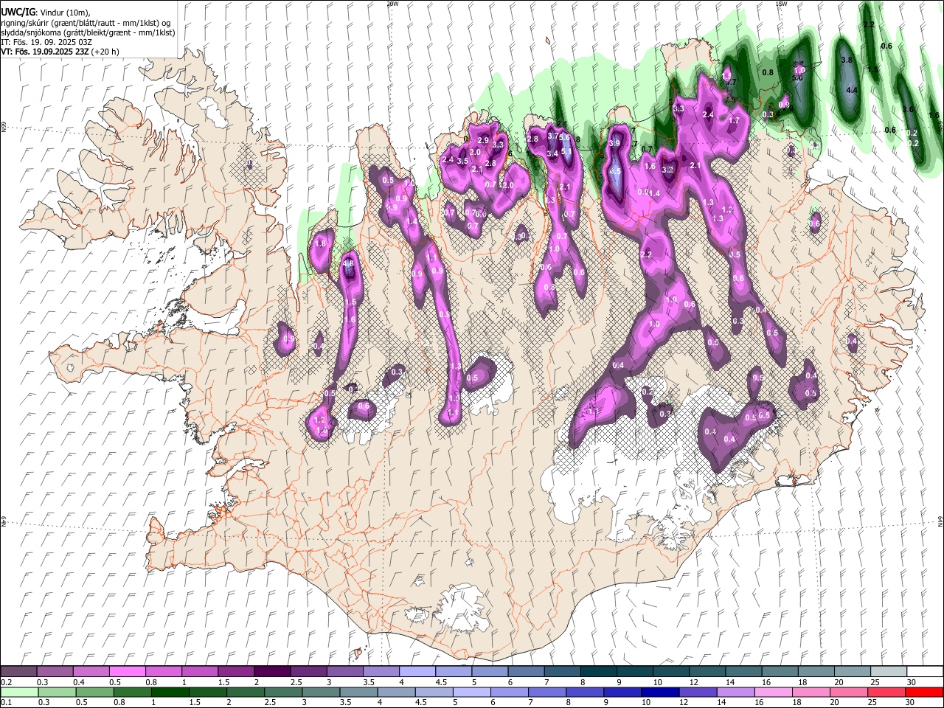This screenshot has height=708, width=944.
Task: Click the dark teal swatch at 9 in the top scale
Action: [x=634, y=672]
